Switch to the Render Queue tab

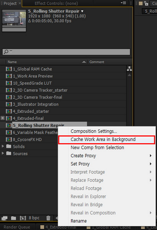[x=17, y=227]
